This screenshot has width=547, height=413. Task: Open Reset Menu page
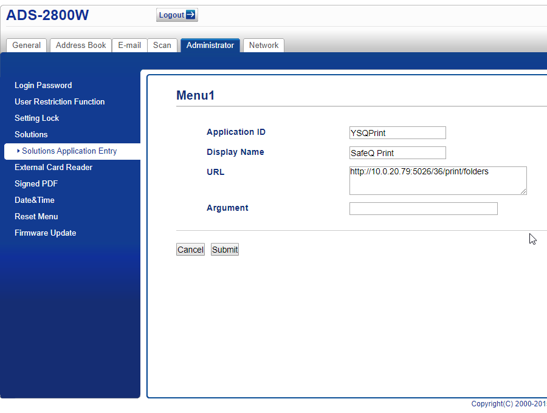coord(36,217)
